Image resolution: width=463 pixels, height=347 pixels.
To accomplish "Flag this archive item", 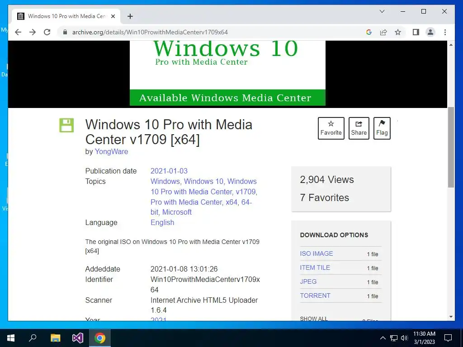I will [382, 128].
